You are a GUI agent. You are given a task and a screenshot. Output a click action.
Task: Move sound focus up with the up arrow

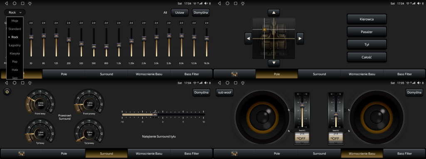[274, 12]
